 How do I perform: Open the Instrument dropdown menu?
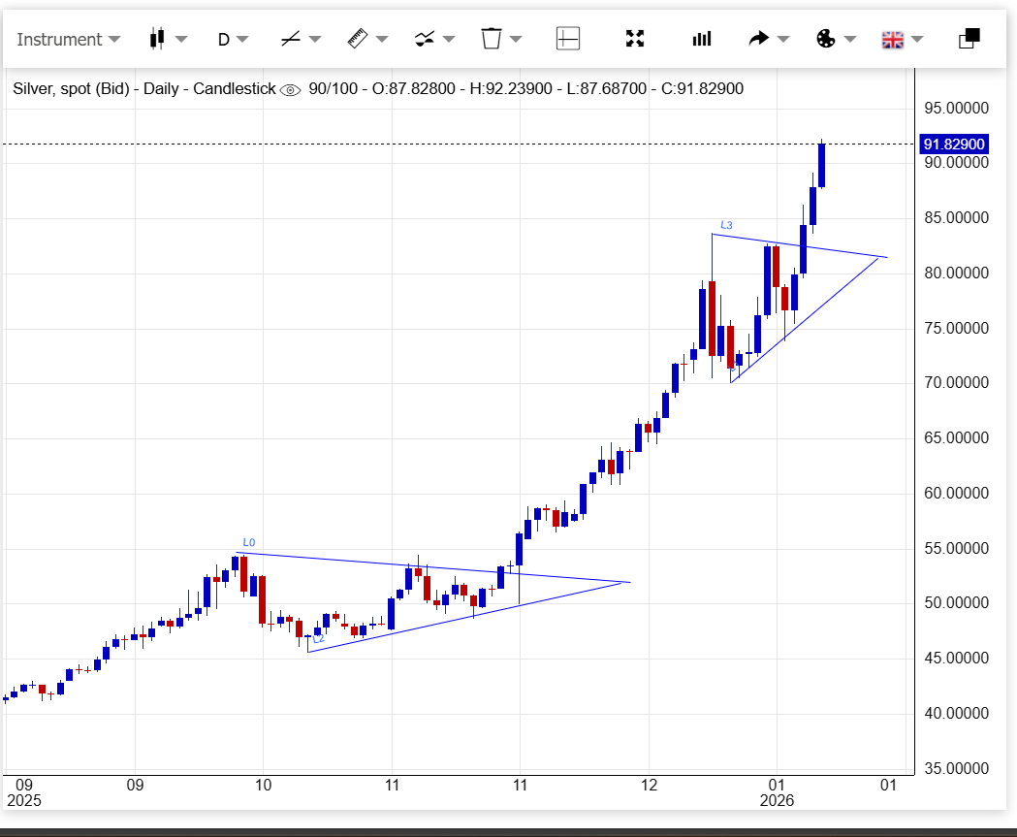tap(68, 40)
